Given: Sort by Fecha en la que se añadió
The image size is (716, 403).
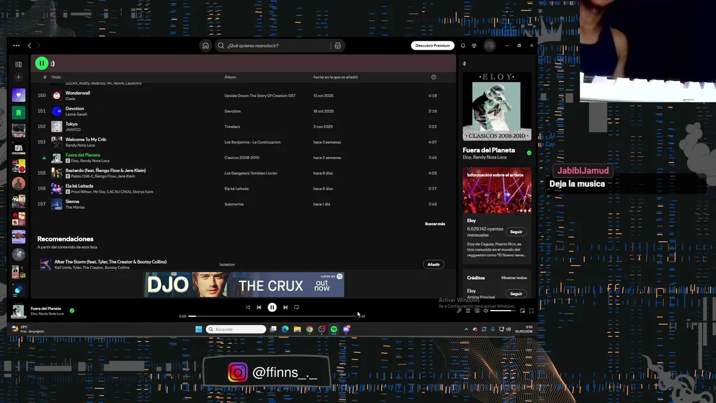Looking at the screenshot, I should (336, 77).
